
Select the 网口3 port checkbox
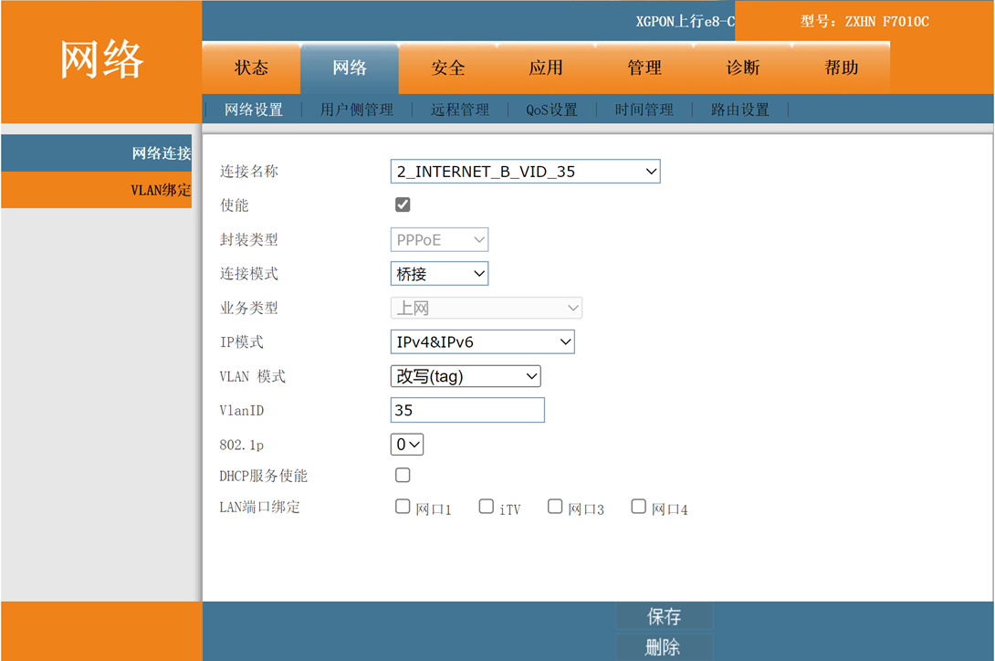click(555, 507)
